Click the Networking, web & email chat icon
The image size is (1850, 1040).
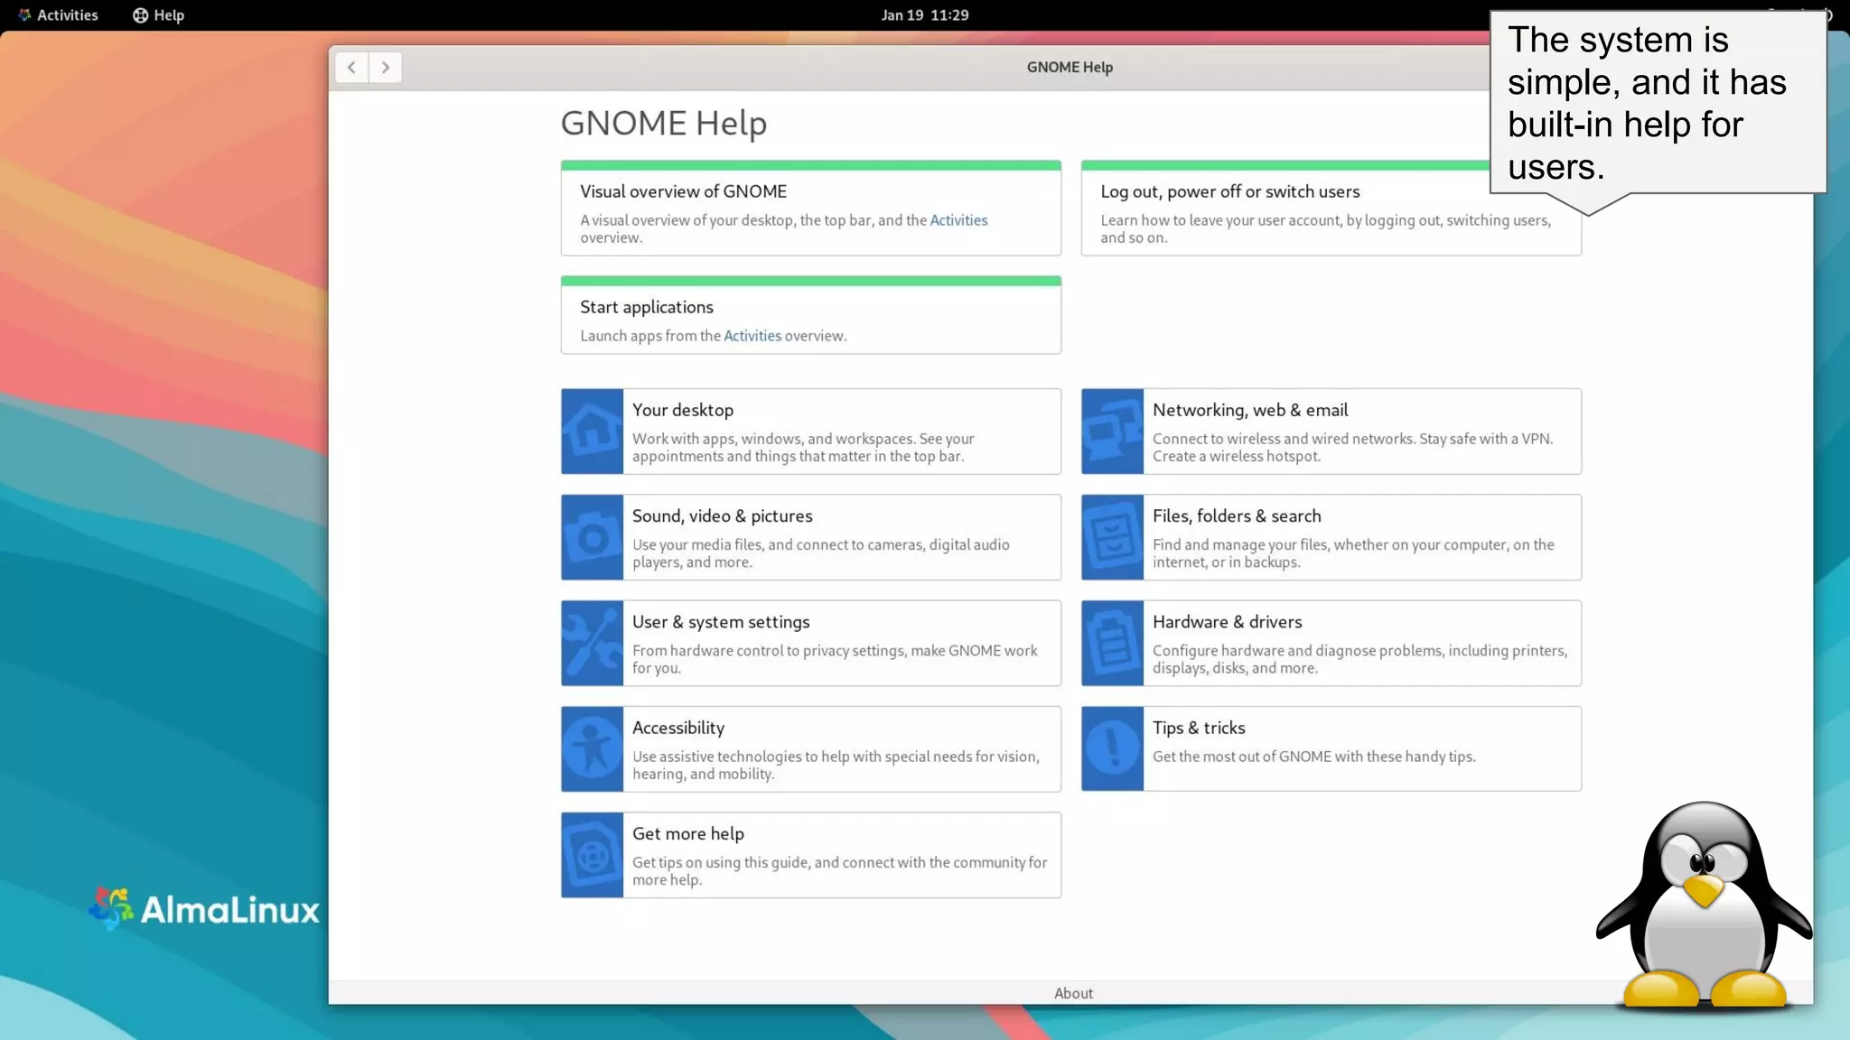1112,432
